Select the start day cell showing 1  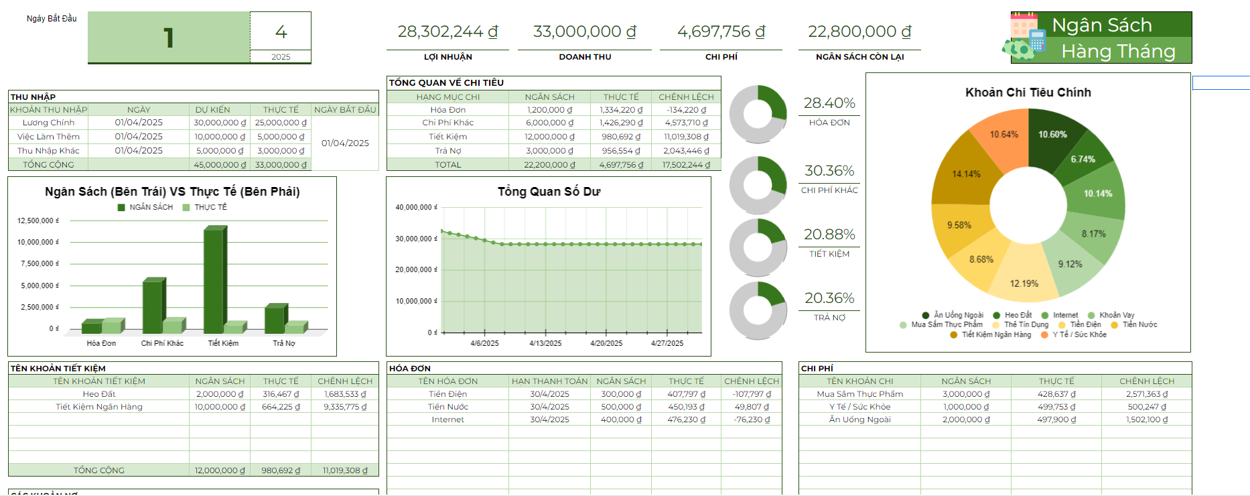coord(169,38)
